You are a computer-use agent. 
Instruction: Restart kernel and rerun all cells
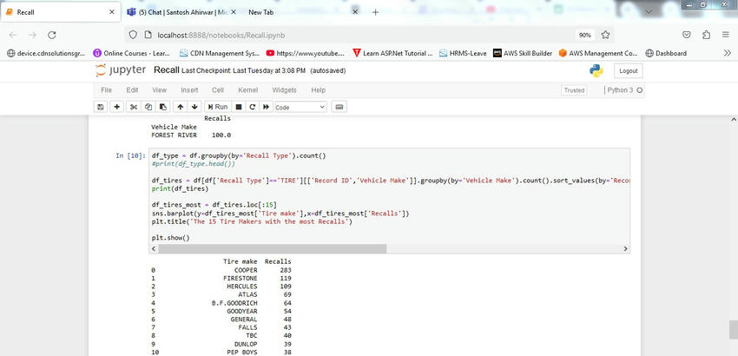[266, 107]
